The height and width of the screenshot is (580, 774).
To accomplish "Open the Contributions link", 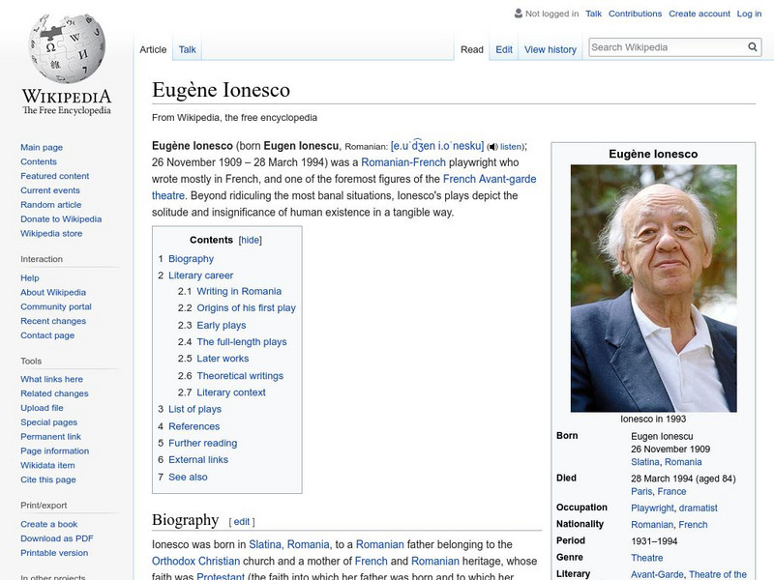I will tap(635, 14).
